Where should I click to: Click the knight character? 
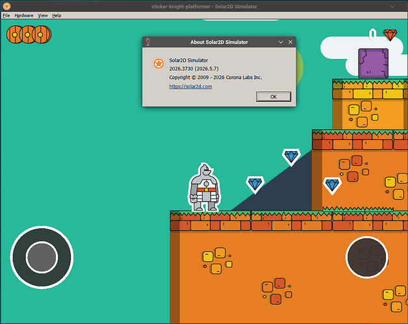[205, 187]
